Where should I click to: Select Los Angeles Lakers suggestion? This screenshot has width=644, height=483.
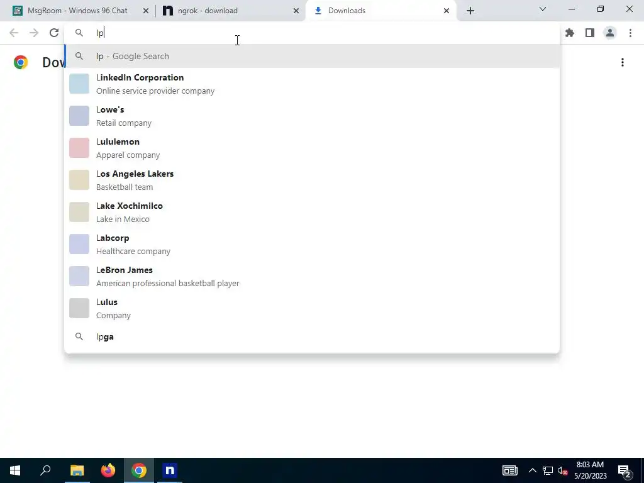point(312,180)
